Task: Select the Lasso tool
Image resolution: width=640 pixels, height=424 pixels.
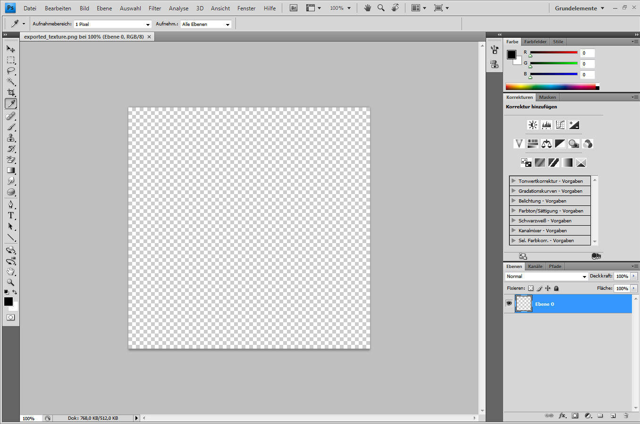Action: tap(10, 71)
